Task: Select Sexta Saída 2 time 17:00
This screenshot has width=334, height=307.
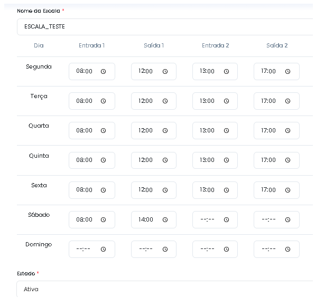Action: coord(268,190)
